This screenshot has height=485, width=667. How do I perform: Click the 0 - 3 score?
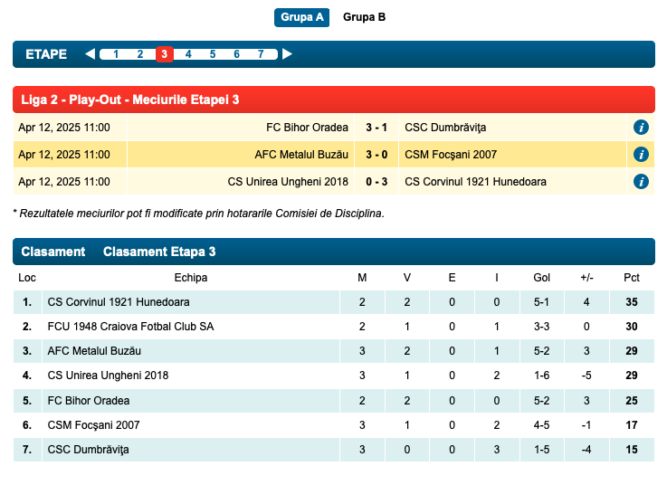click(x=376, y=182)
